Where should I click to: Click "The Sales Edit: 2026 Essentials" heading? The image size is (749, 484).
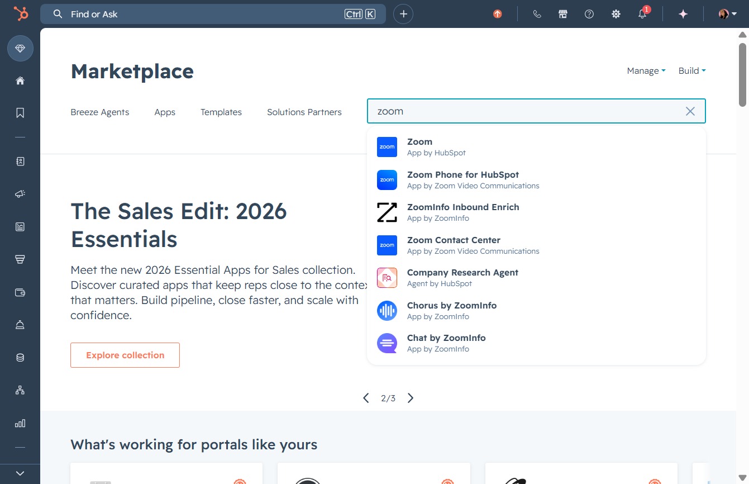point(179,225)
